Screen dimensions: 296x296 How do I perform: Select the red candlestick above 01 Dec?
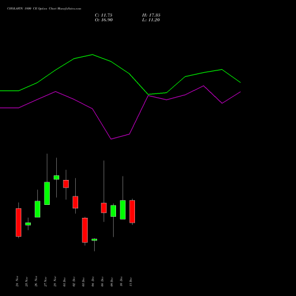pos(66,184)
